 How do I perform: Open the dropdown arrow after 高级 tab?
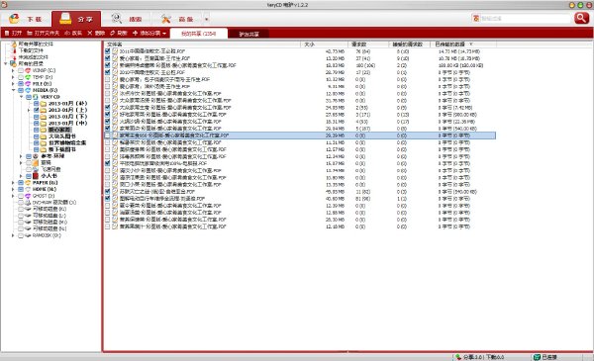pyautogui.click(x=207, y=19)
